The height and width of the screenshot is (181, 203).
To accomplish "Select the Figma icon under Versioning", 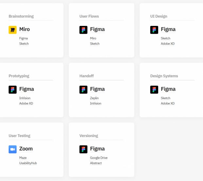I will (x=83, y=149).
